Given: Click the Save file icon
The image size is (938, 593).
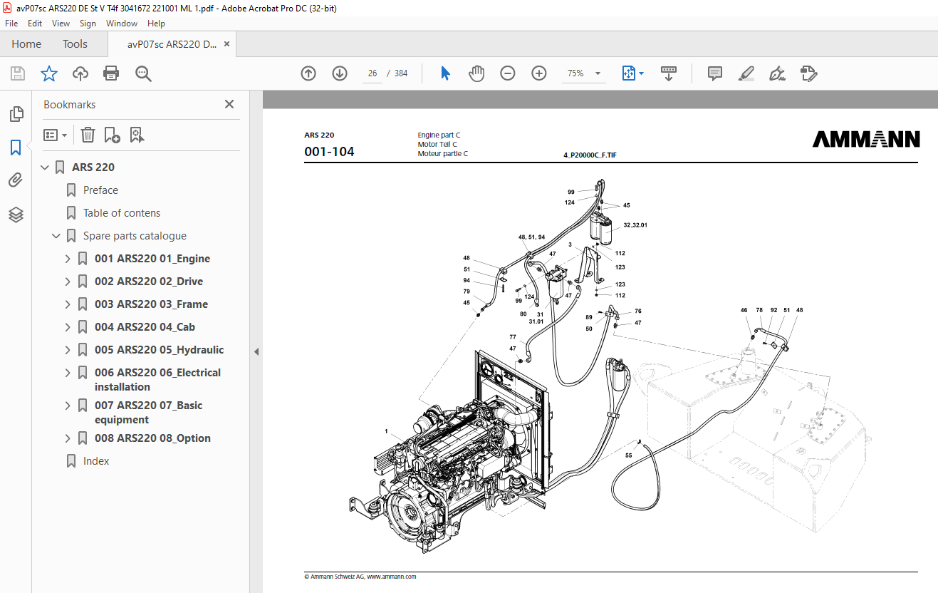Looking at the screenshot, I should pos(18,73).
